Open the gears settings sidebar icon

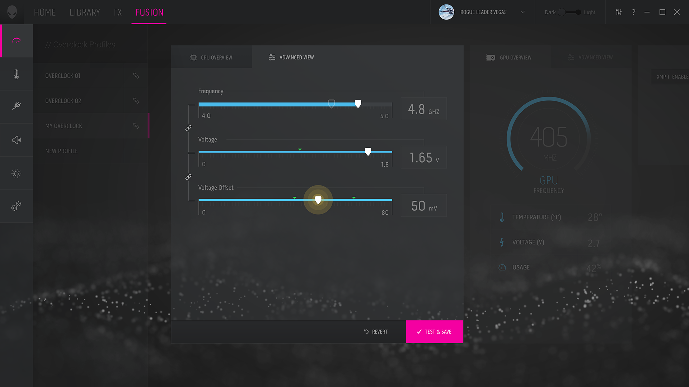17,206
